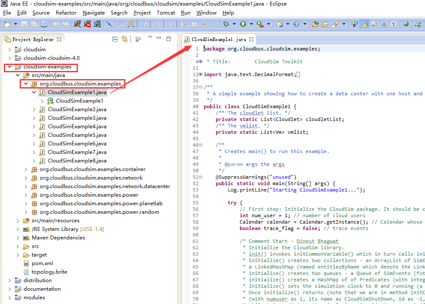Viewport: 425px width, 304px height.
Task: Expand the org.cloudbus.cloudsim.examples.power package
Action: [26, 195]
